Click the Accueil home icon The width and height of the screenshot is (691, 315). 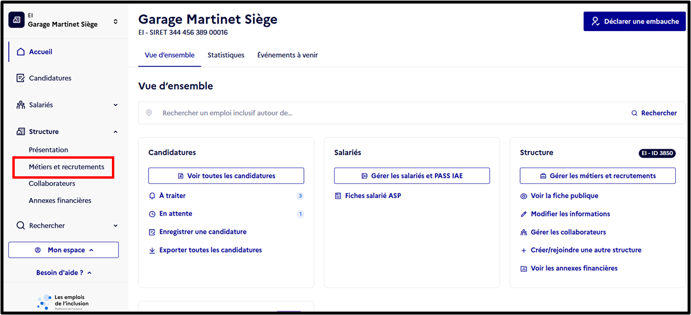coord(20,52)
